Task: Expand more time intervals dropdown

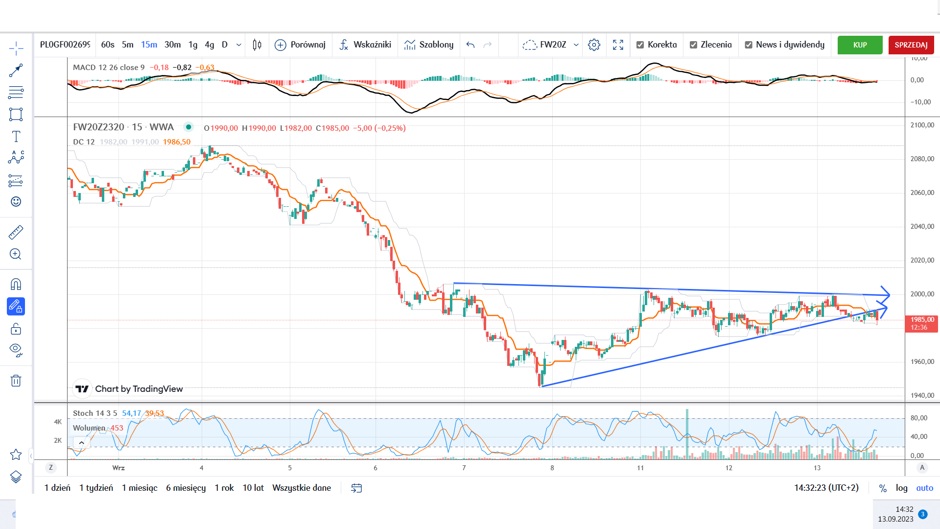Action: click(239, 45)
